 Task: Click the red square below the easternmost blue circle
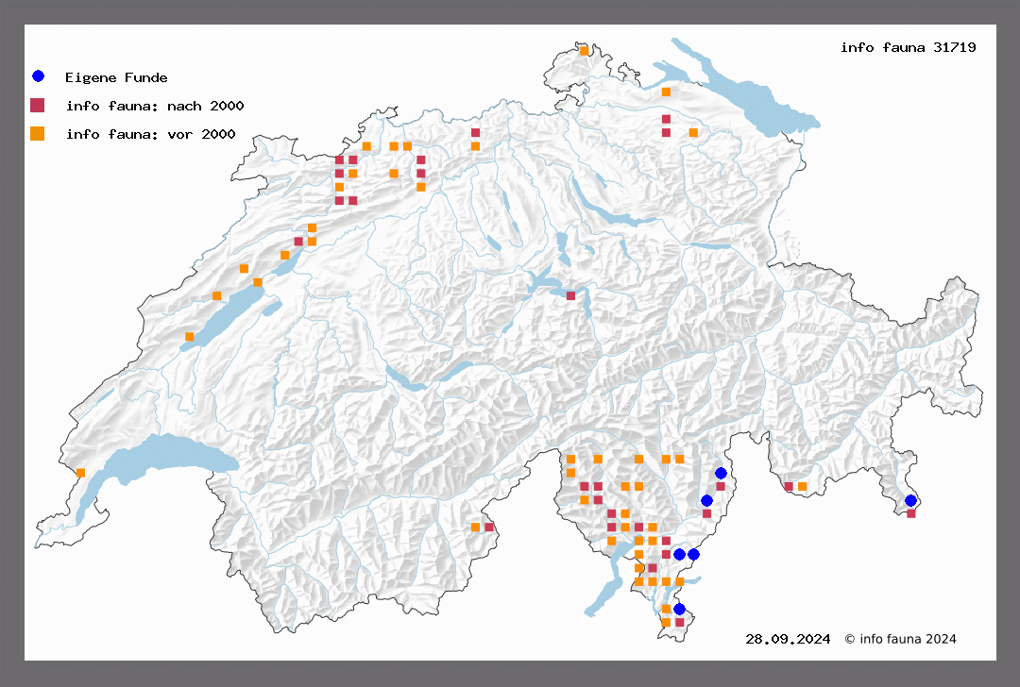910,513
